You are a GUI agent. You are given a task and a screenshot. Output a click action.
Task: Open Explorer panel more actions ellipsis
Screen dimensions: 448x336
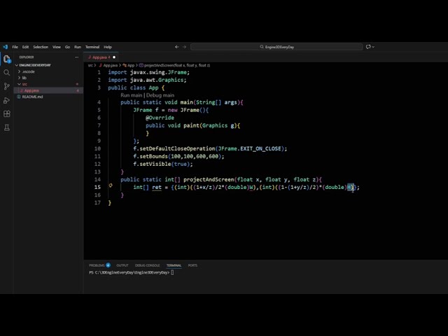point(76,57)
